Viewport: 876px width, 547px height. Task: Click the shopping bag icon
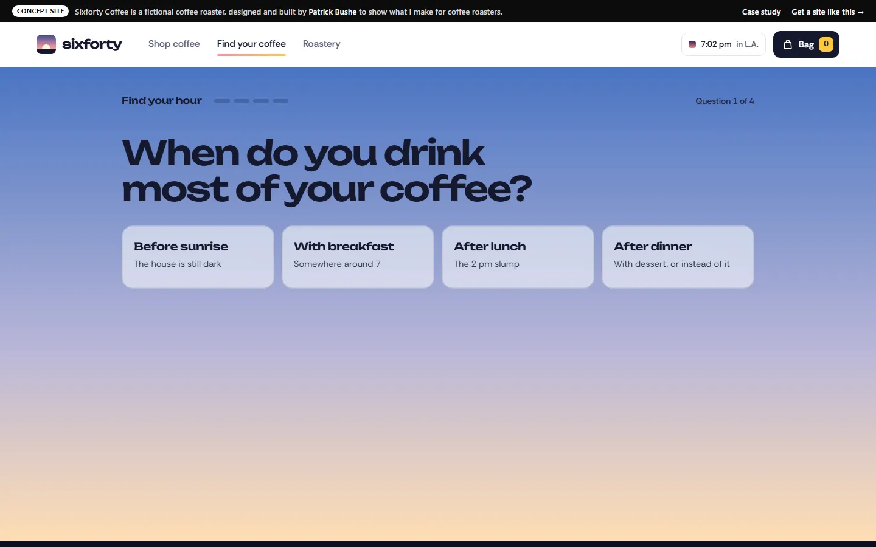[788, 44]
